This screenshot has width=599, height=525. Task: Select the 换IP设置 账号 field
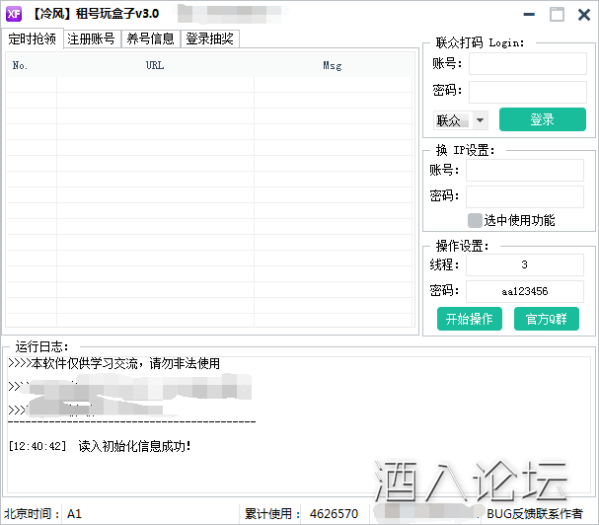(525, 170)
